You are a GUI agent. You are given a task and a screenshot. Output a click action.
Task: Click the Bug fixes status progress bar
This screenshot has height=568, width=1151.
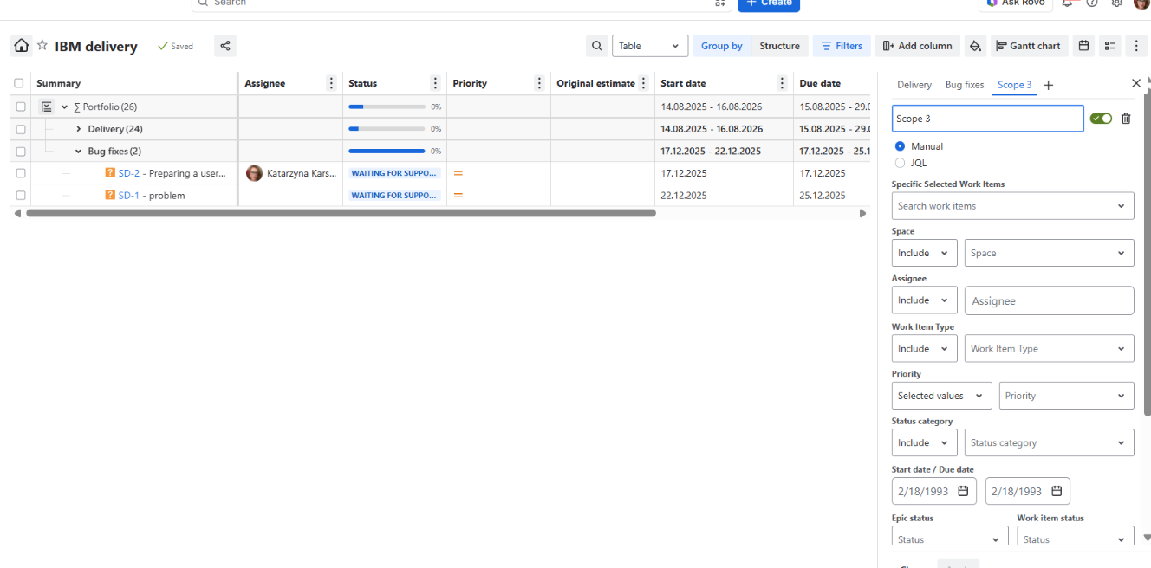coord(387,151)
